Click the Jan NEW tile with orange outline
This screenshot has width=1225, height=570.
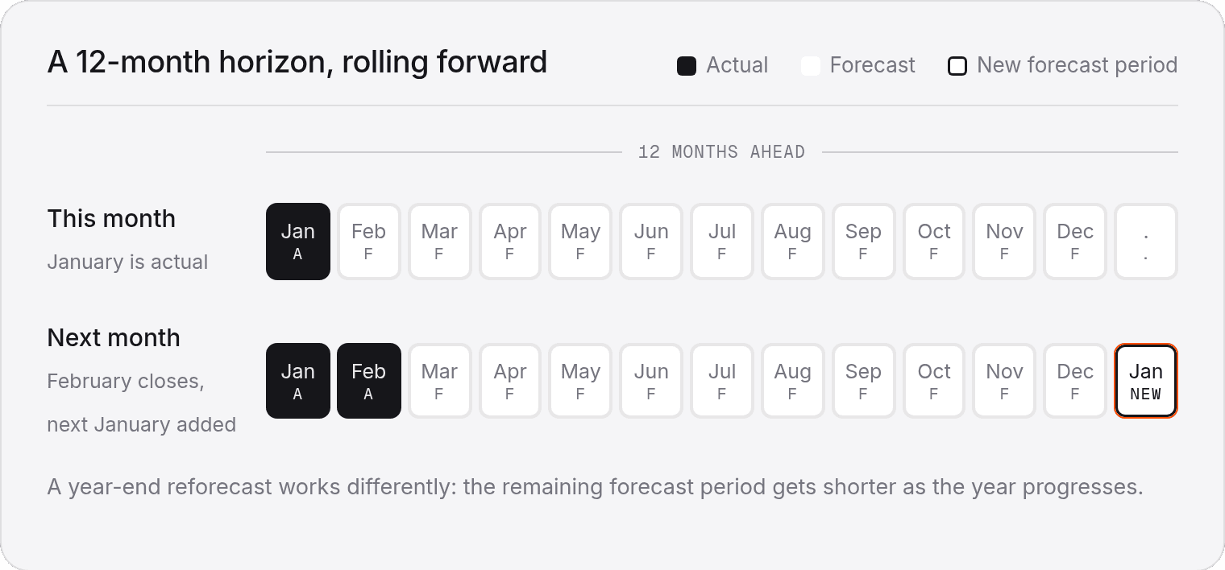[1146, 381]
